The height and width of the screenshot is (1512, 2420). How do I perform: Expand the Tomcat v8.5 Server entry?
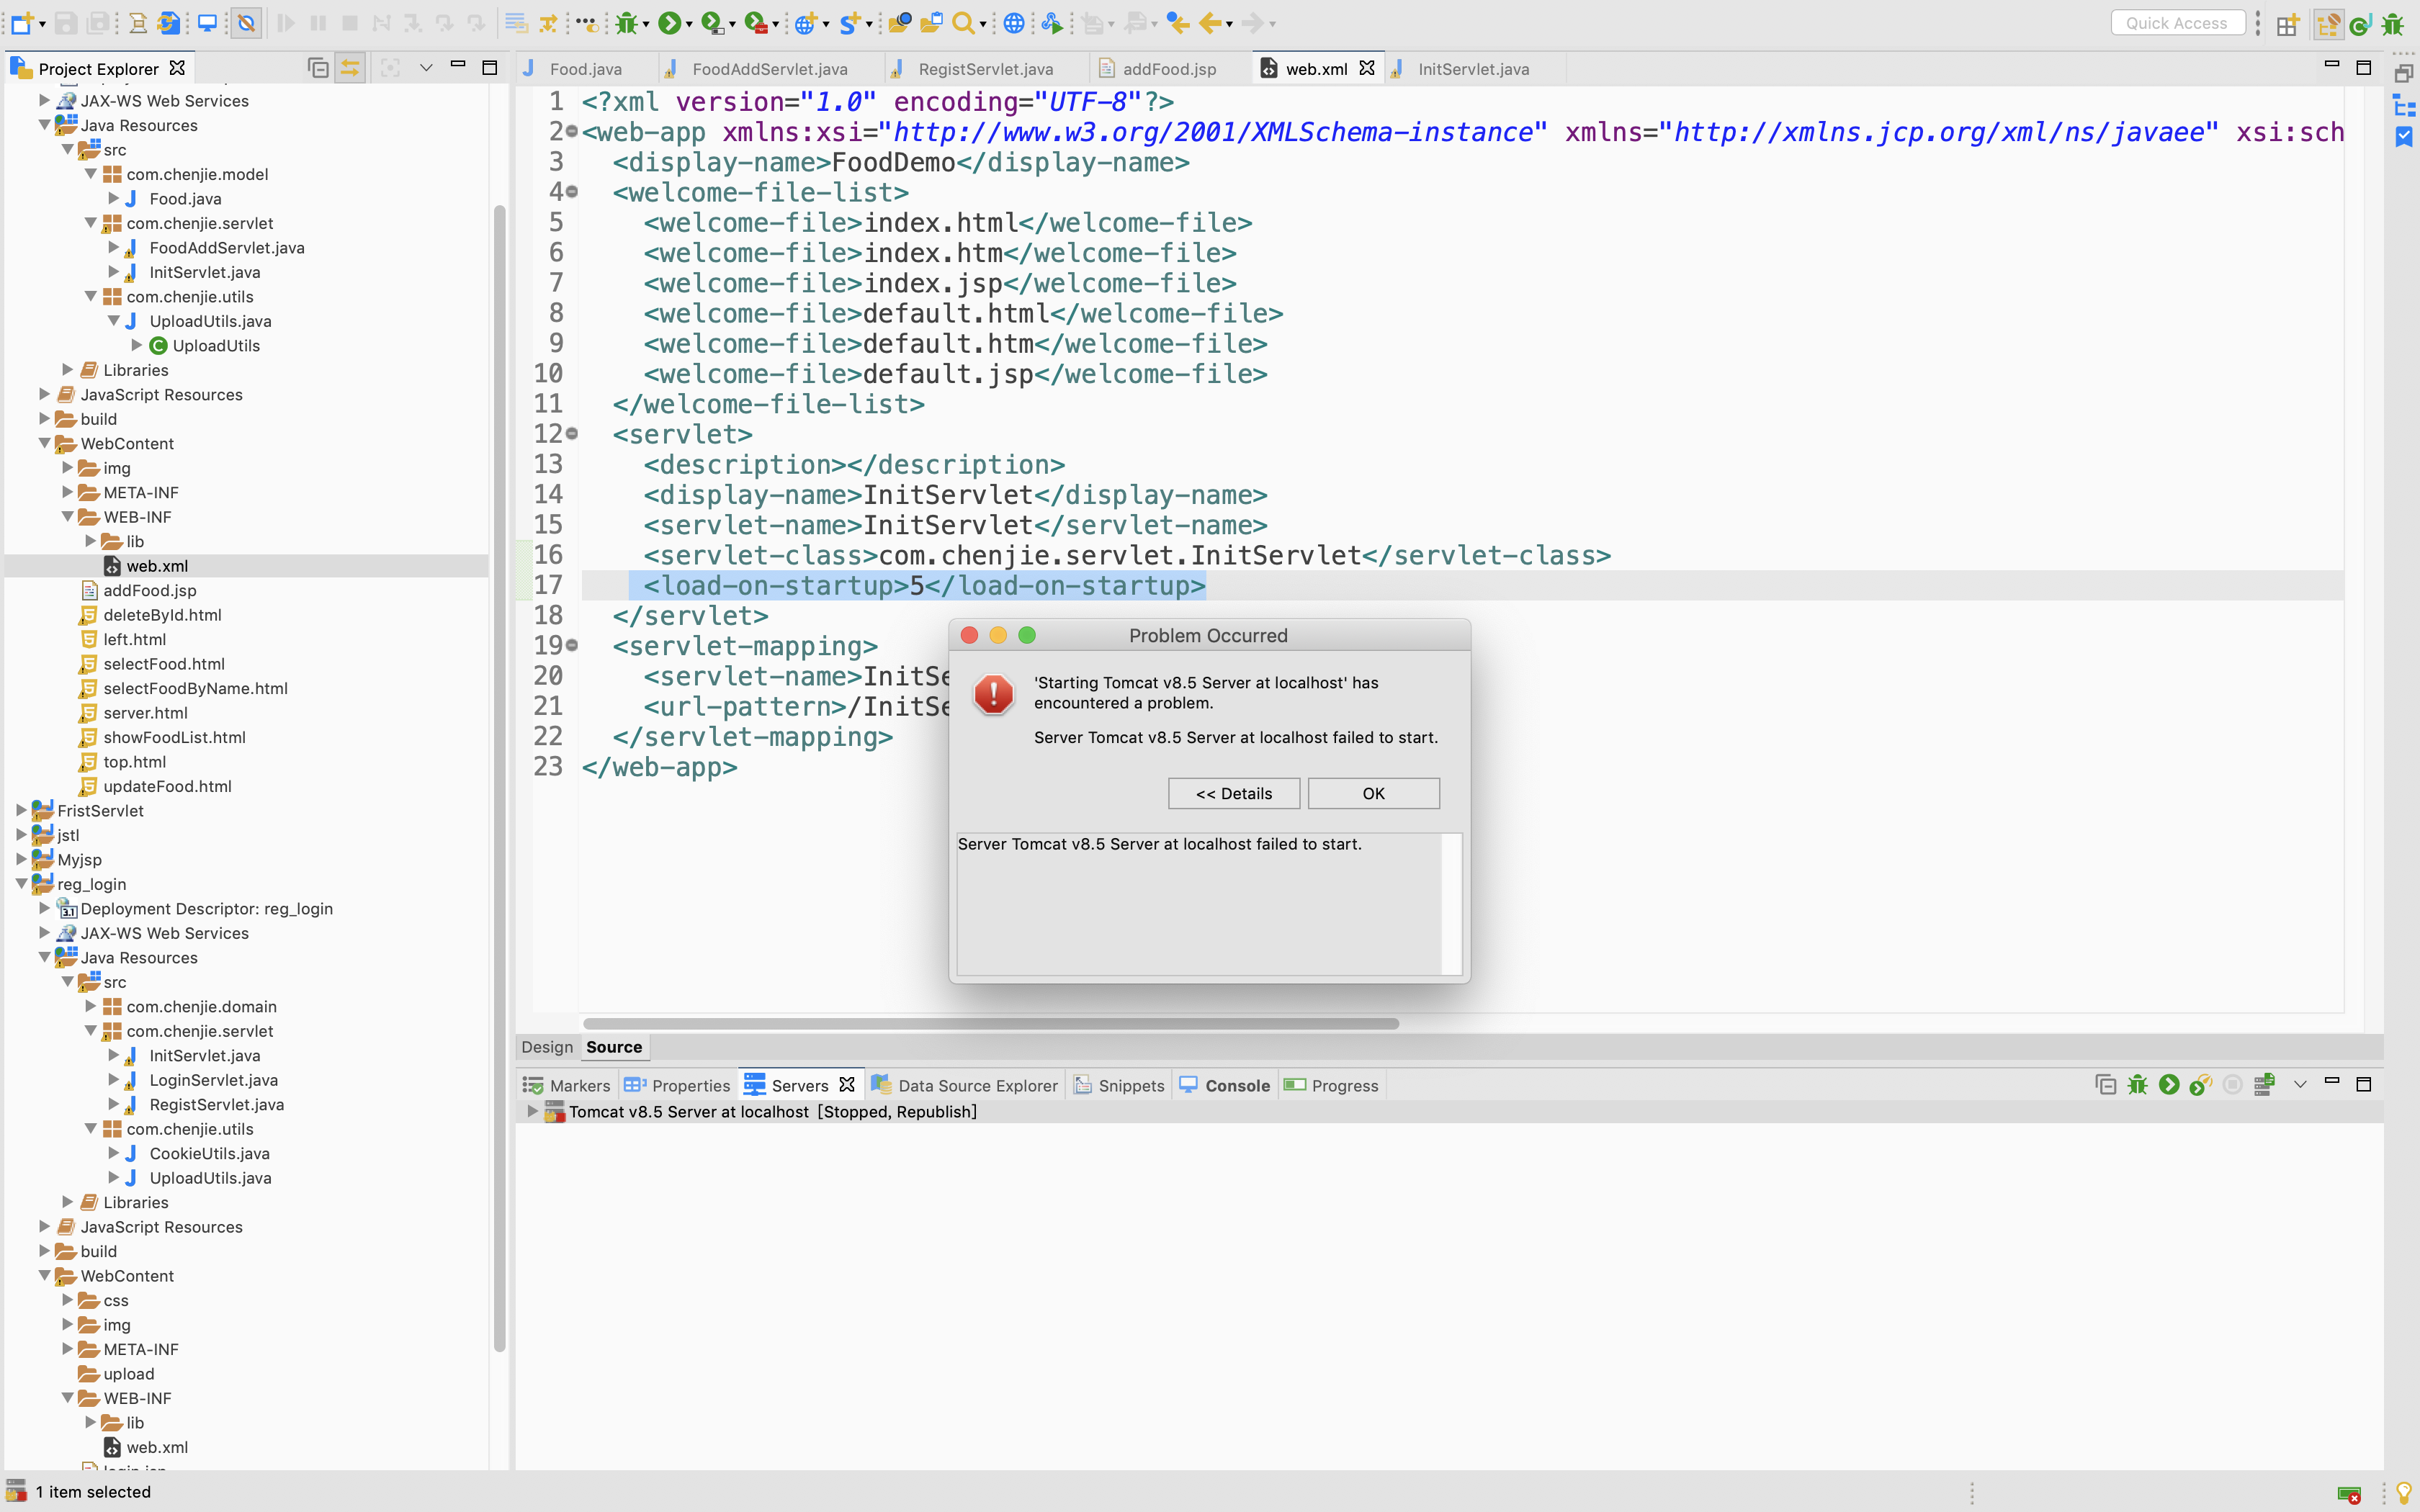click(x=532, y=1111)
